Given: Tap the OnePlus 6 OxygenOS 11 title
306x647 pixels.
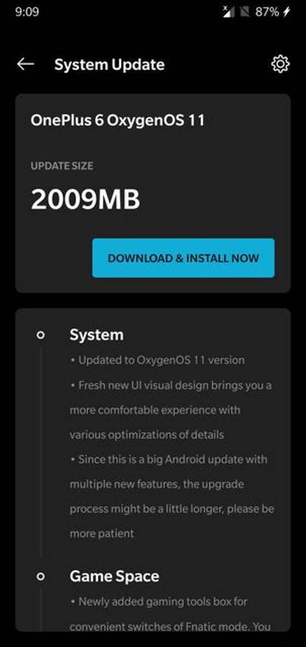Looking at the screenshot, I should 117,121.
